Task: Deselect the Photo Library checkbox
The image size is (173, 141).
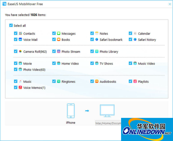Action: [x=92, y=51]
